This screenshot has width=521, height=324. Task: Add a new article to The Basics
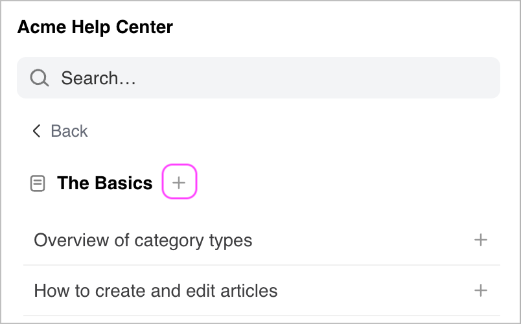[179, 181]
